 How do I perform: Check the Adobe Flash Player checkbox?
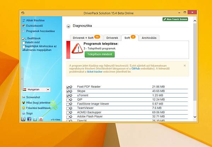pyautogui.click(x=68, y=117)
